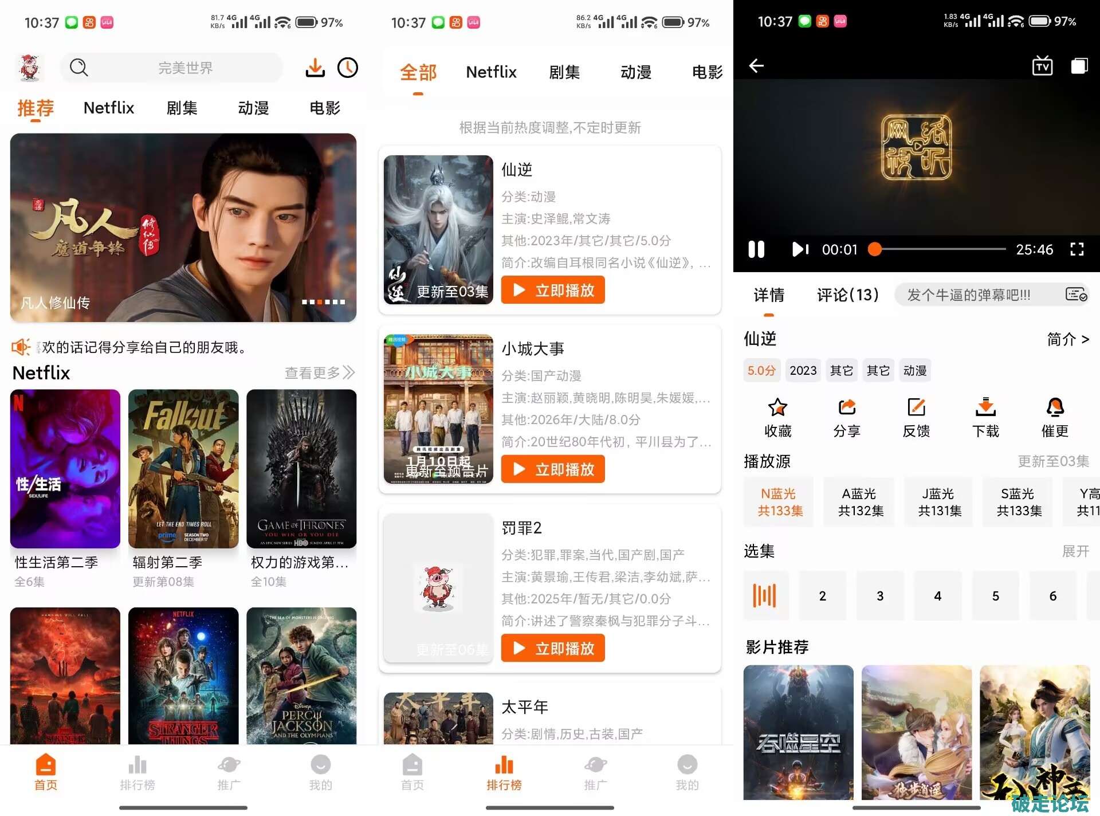Expand the episode list via 展开
This screenshot has height=816, width=1100.
click(1075, 551)
